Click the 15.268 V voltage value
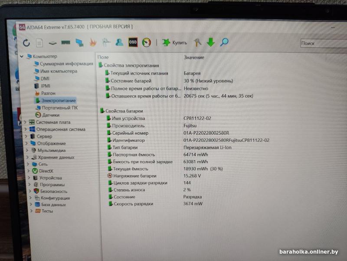 click(x=192, y=176)
